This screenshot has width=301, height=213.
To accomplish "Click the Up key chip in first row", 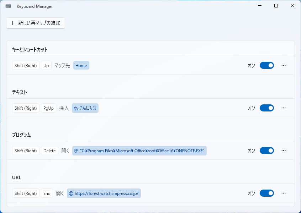I will [46, 66].
